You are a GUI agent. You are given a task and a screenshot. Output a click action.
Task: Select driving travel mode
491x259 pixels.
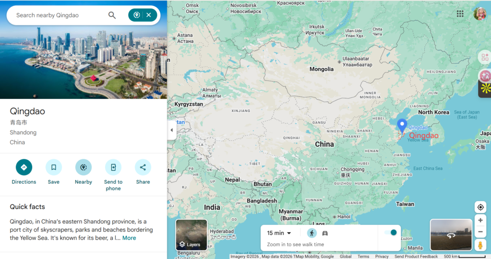tap(325, 233)
